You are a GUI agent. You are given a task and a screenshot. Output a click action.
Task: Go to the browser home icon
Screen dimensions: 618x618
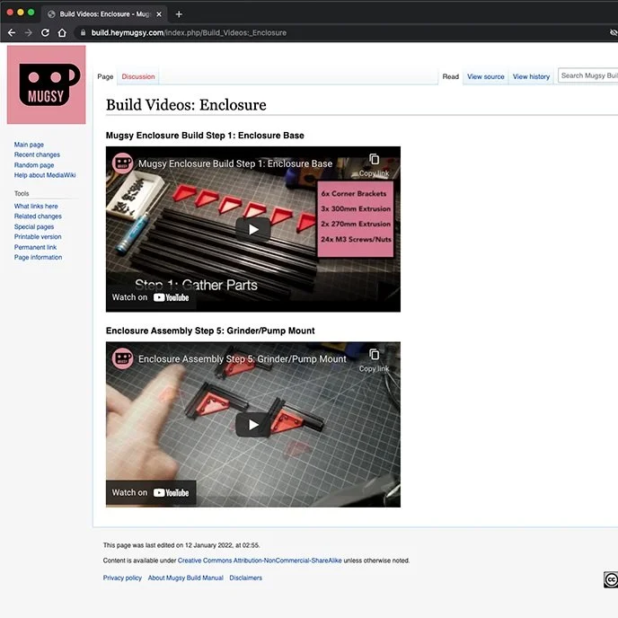click(62, 32)
